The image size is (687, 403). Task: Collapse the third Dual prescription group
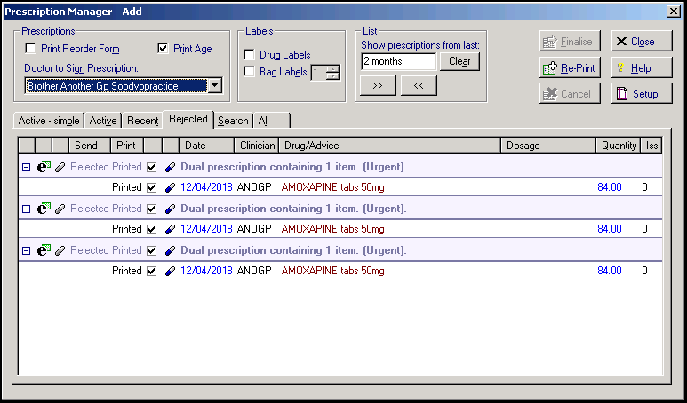pyautogui.click(x=26, y=250)
